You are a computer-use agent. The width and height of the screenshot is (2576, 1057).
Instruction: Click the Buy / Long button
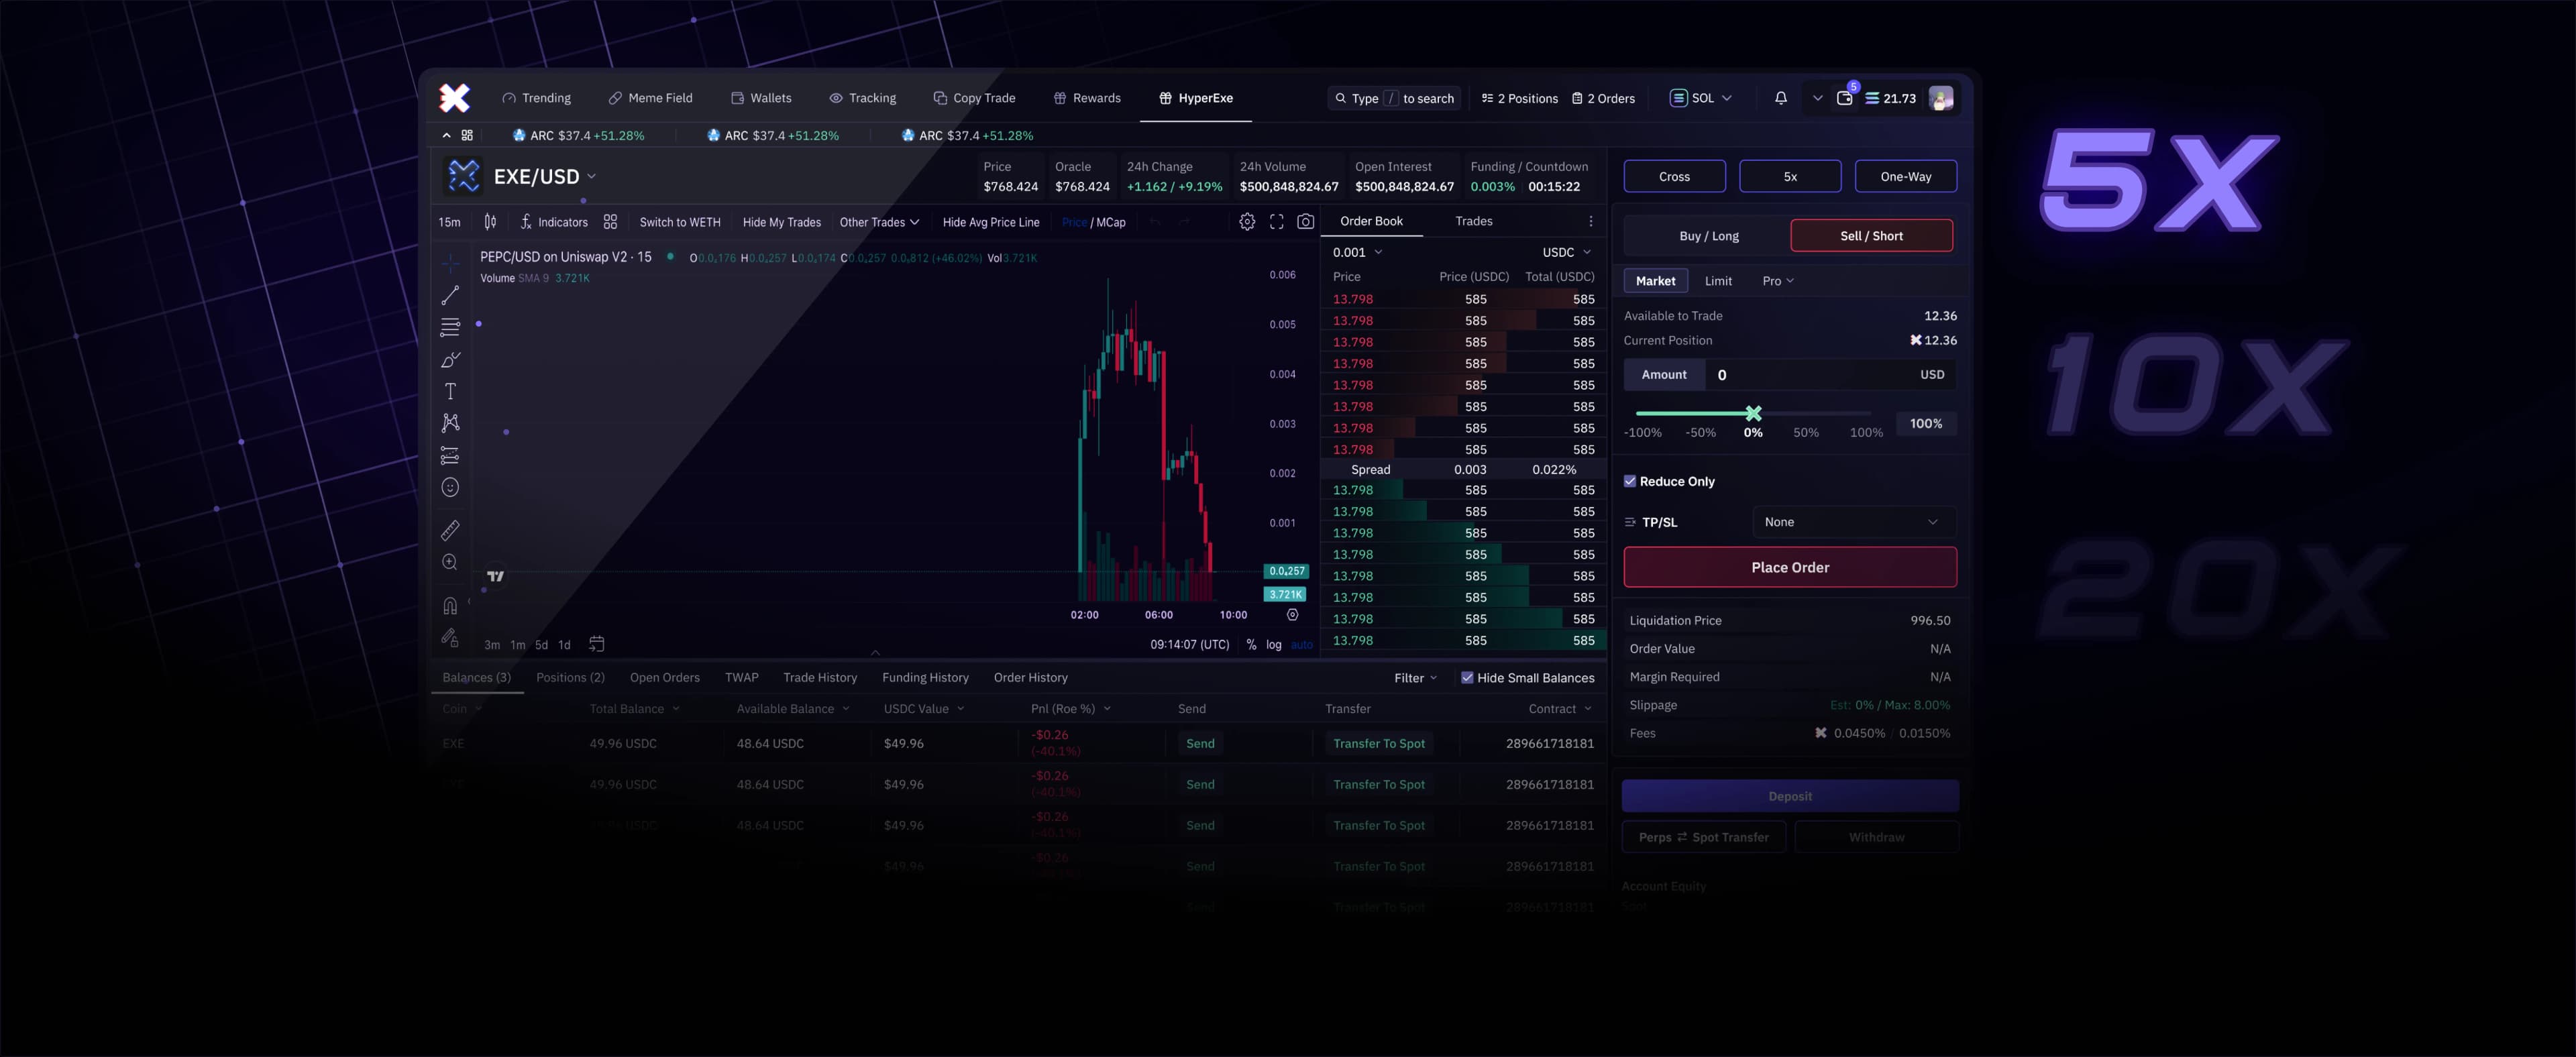(1708, 236)
